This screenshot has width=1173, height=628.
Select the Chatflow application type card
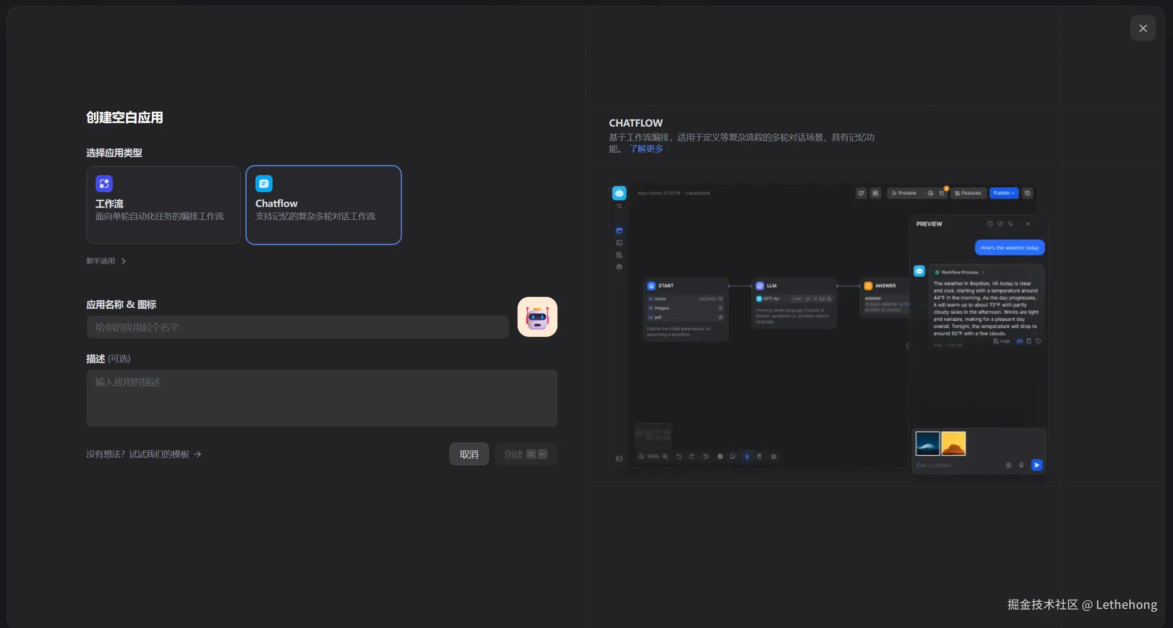pyautogui.click(x=323, y=205)
